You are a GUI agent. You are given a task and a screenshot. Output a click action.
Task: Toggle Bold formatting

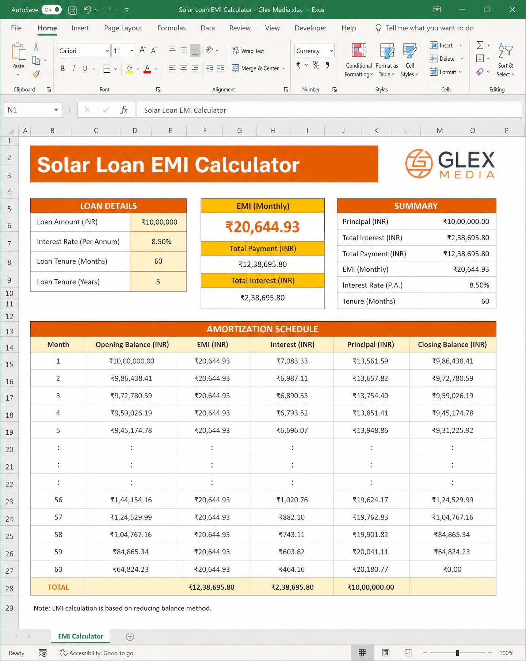point(63,68)
